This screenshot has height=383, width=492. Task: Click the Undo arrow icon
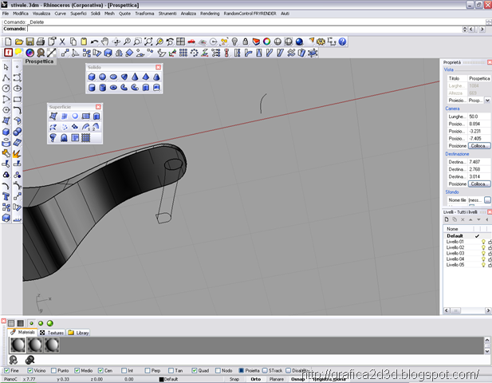(94, 41)
